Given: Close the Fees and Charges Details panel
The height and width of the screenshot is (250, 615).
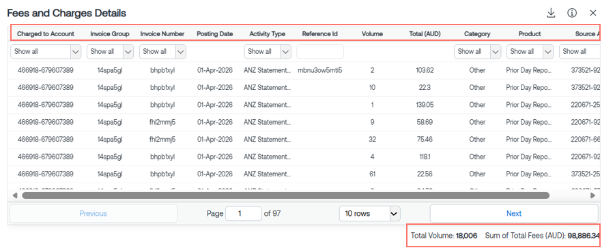Looking at the screenshot, I should (x=593, y=13).
